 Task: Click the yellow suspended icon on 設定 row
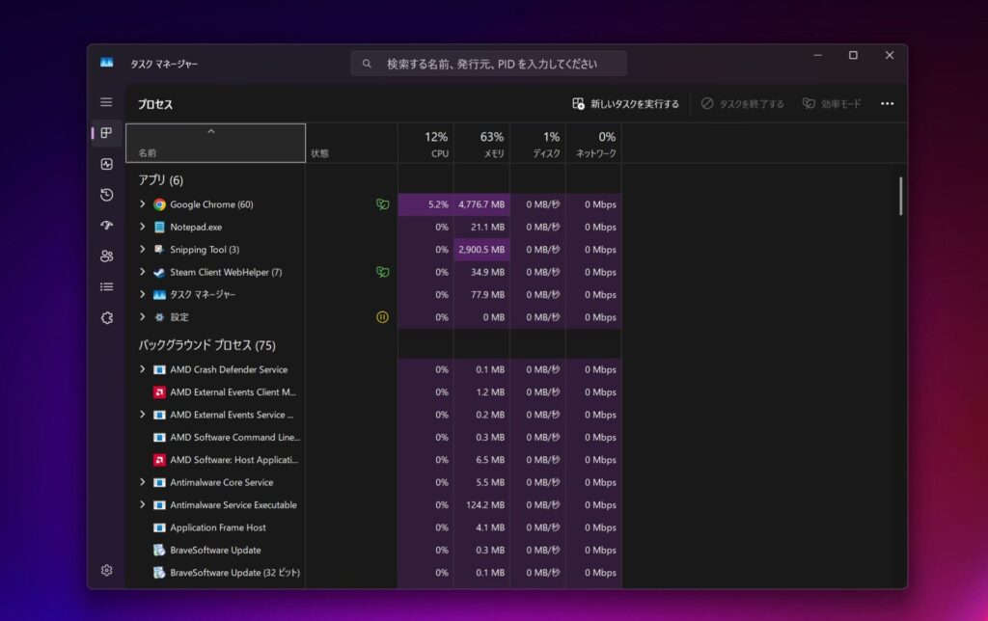coord(382,317)
